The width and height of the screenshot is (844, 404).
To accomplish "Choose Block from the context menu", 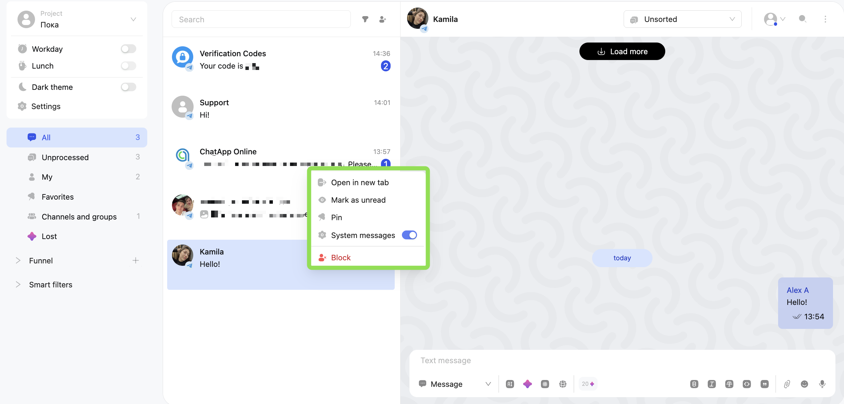I will tap(368, 258).
